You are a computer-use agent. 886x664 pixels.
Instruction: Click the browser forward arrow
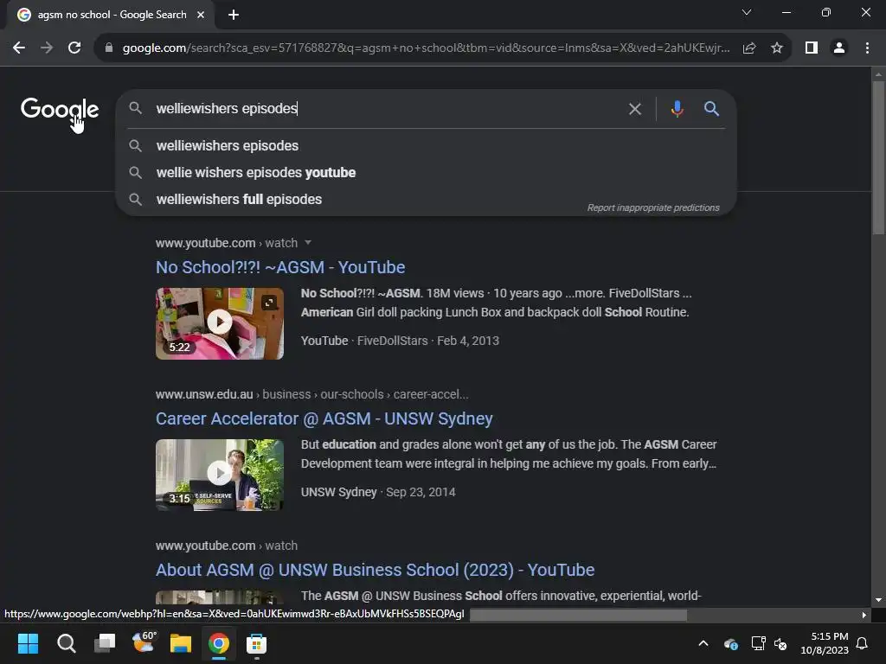tap(47, 48)
